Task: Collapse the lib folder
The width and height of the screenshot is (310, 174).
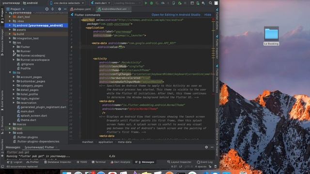Action: [10, 72]
